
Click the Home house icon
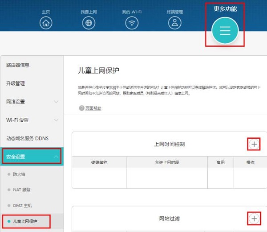(46, 23)
